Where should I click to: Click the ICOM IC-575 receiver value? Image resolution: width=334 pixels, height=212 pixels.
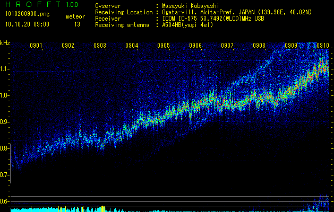(x=213, y=19)
